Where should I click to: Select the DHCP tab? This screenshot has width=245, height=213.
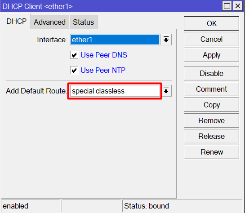click(16, 21)
